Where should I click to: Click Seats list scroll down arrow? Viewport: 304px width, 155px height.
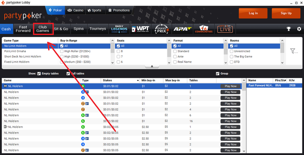(169, 63)
